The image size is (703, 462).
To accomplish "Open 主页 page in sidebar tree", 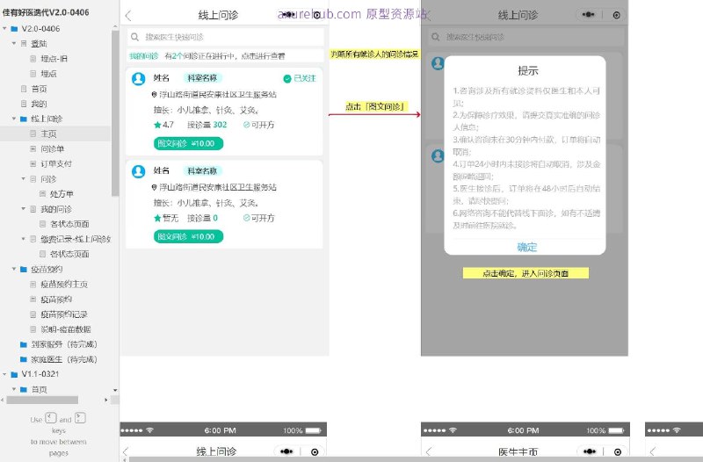I will [48, 134].
